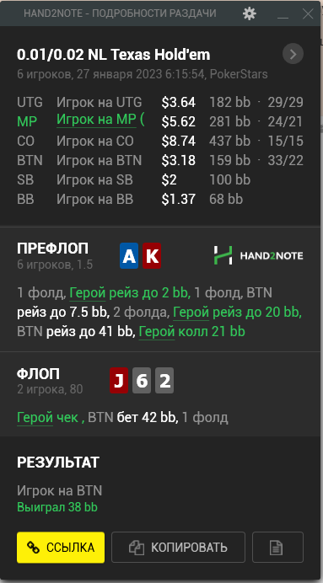This screenshot has height=583, width=323.
Task: Open settings via the gear icon
Action: coord(250,13)
